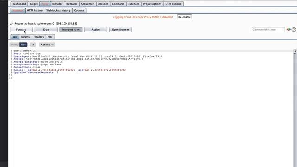Switch to the Hex message tab
The width and height of the screenshot is (297, 167).
50,37
